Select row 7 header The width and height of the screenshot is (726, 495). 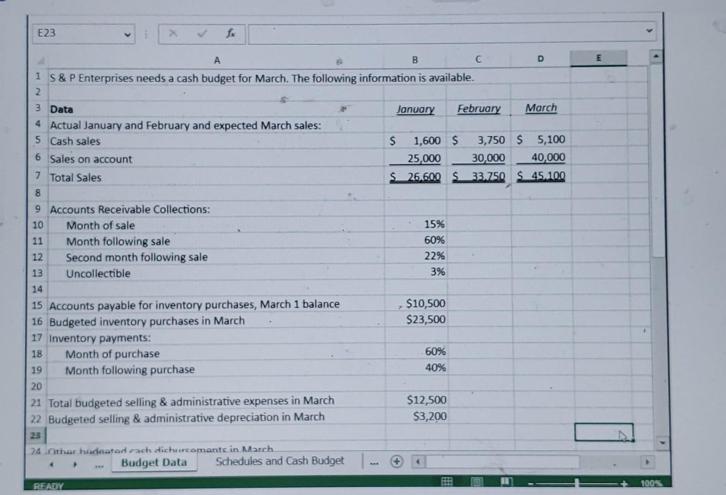pyautogui.click(x=38, y=176)
